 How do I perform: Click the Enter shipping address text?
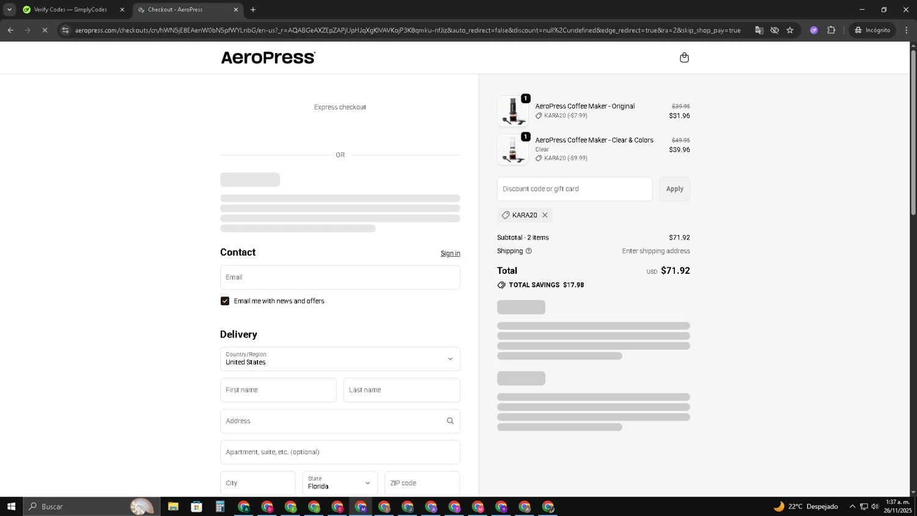[x=656, y=251]
